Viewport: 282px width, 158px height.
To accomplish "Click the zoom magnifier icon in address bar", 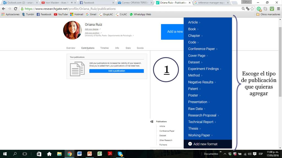I will pos(243,9).
